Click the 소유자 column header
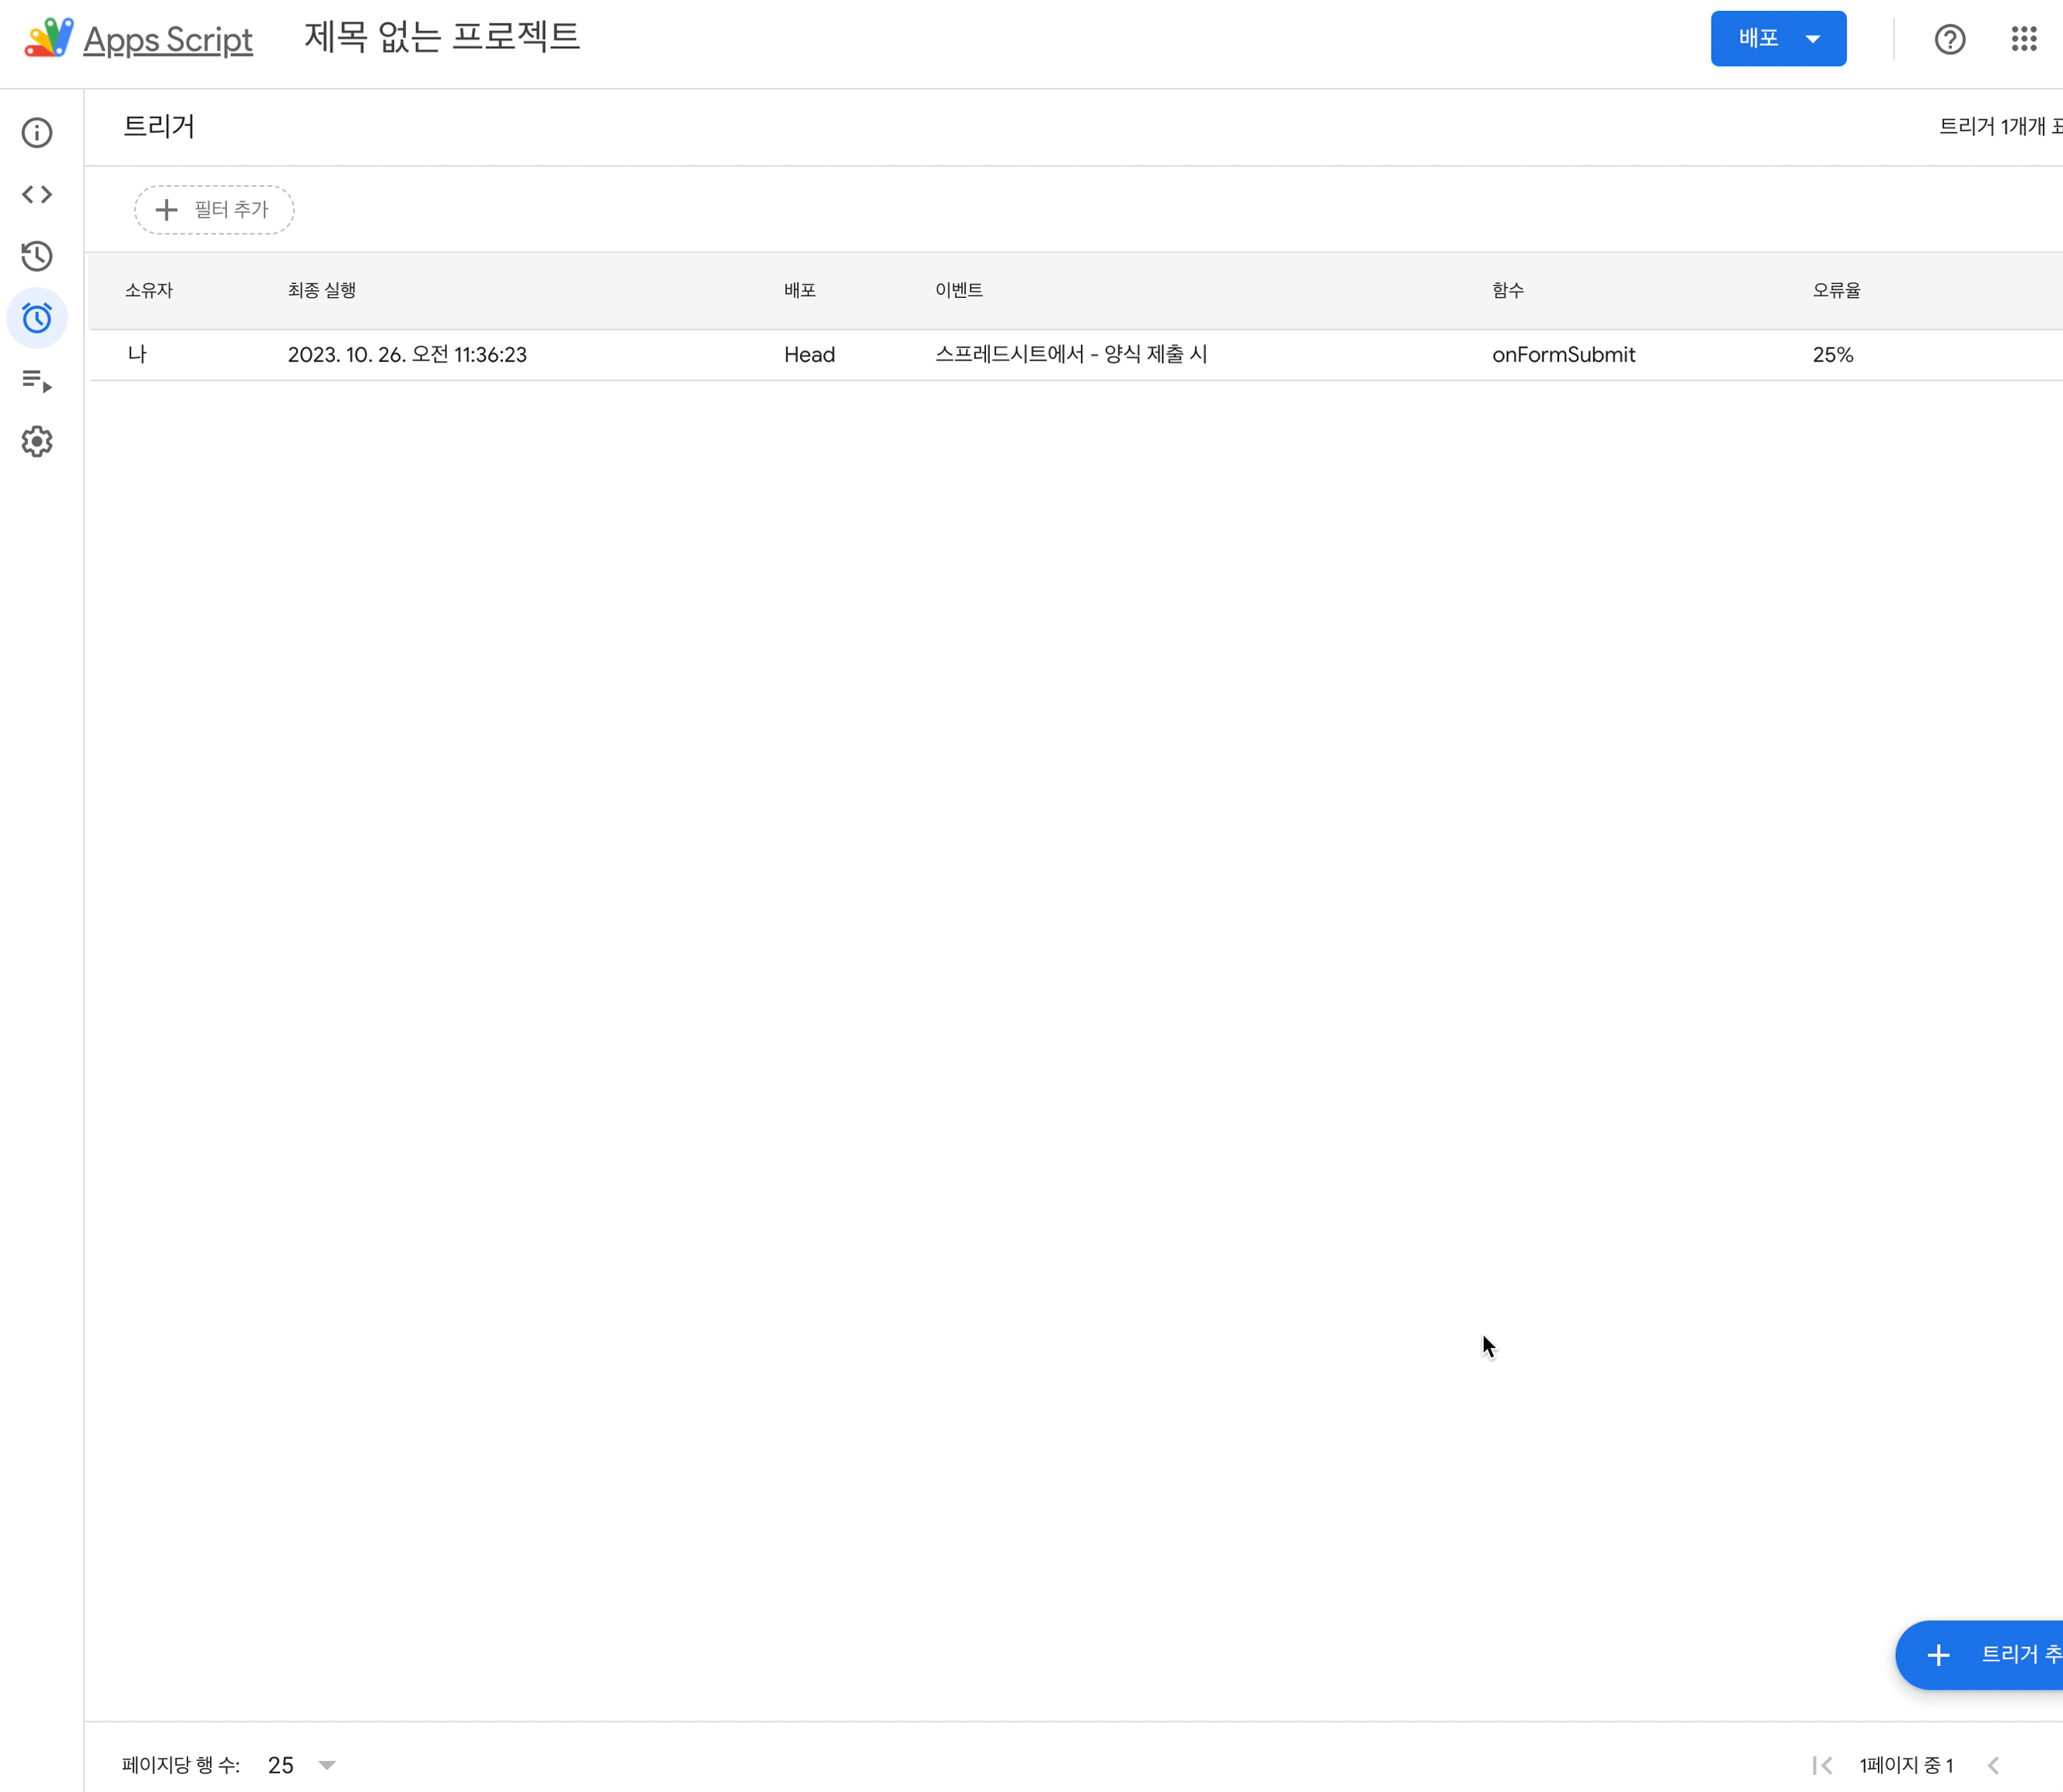The image size is (2063, 1792). [x=149, y=290]
